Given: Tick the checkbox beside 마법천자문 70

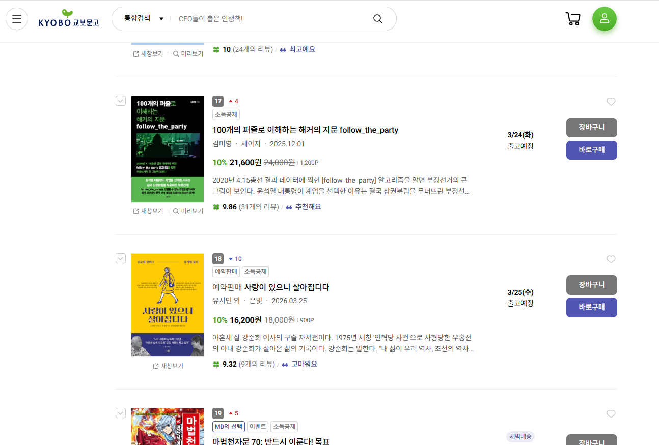Looking at the screenshot, I should click(121, 413).
